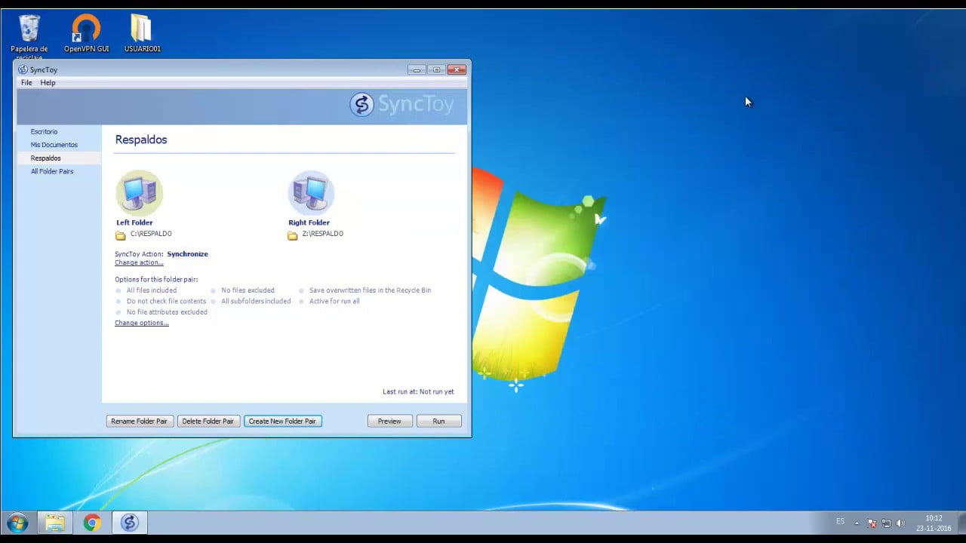Open Windows Explorer from the taskbar

pos(54,523)
